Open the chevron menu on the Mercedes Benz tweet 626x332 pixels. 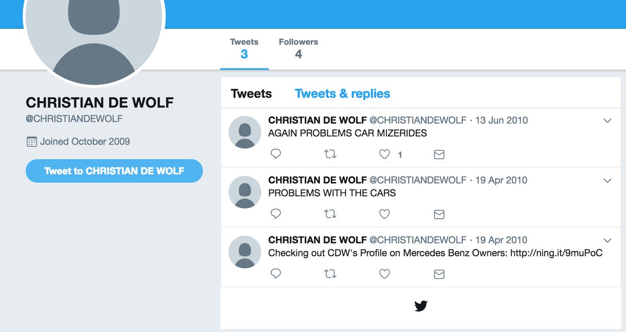(x=607, y=240)
